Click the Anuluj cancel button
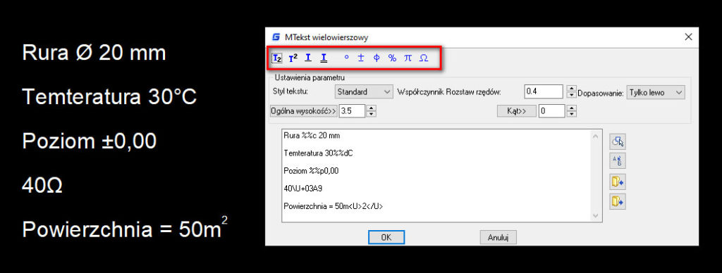Image resolution: width=722 pixels, height=273 pixels. pos(498,237)
